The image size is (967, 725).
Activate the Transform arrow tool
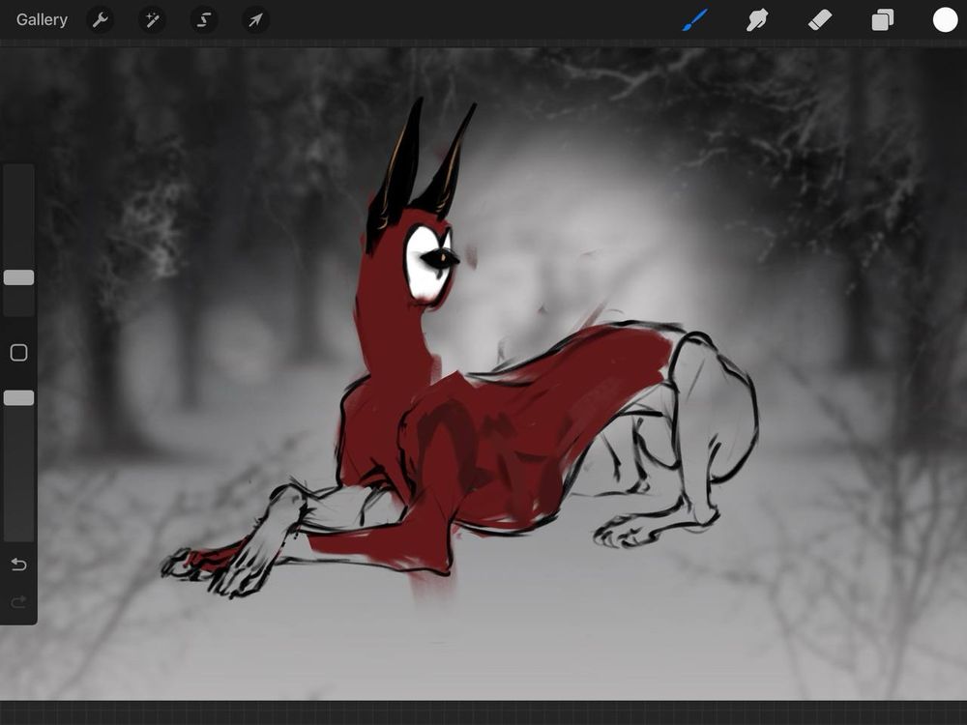(255, 20)
